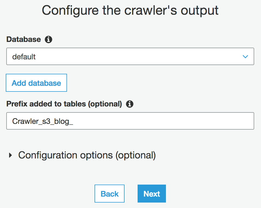This screenshot has width=261, height=208.
Task: Click Add database
Action: coord(36,83)
